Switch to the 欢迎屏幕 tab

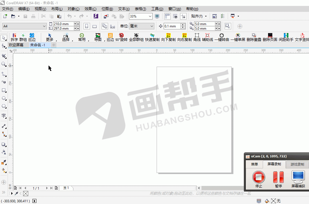point(16,45)
